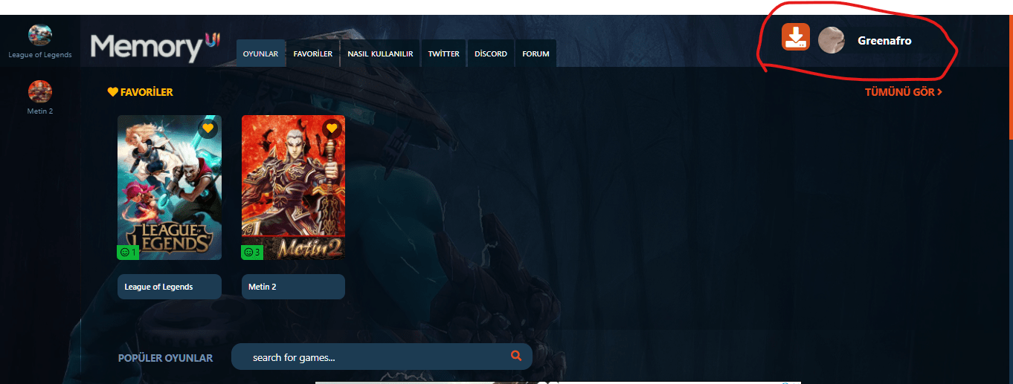Click the search magnifier icon
This screenshot has width=1013, height=384.
516,356
